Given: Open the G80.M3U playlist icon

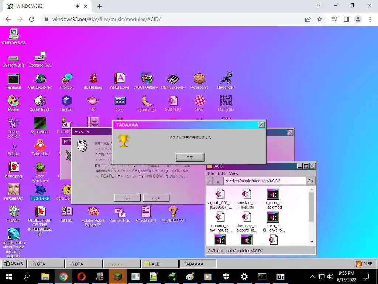Looking at the screenshot, I should [173, 101].
